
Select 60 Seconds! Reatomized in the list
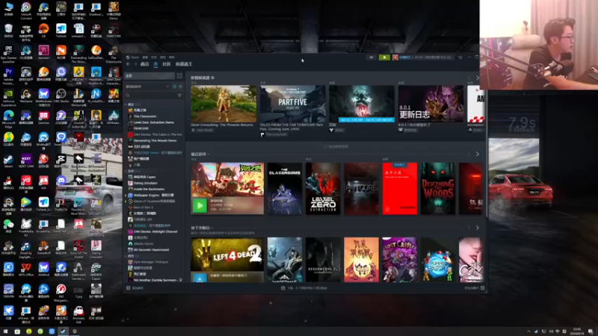click(x=151, y=249)
